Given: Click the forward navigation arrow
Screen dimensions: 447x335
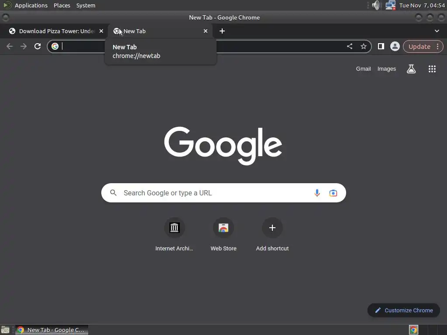Looking at the screenshot, I should coord(24,46).
